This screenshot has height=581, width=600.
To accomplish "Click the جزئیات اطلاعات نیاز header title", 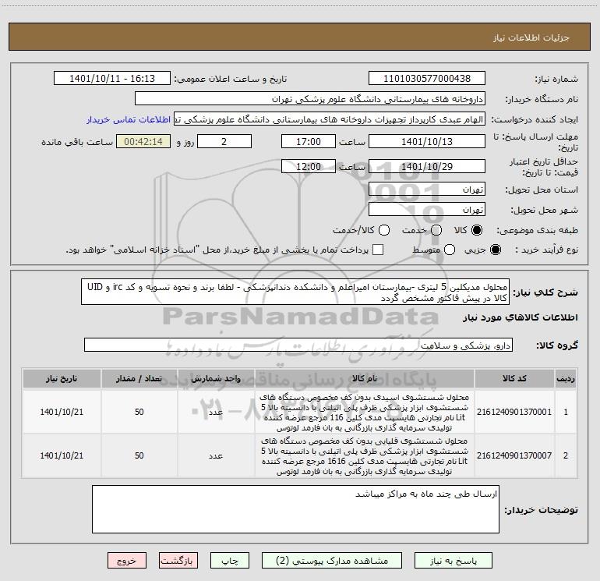I will coord(531,37).
